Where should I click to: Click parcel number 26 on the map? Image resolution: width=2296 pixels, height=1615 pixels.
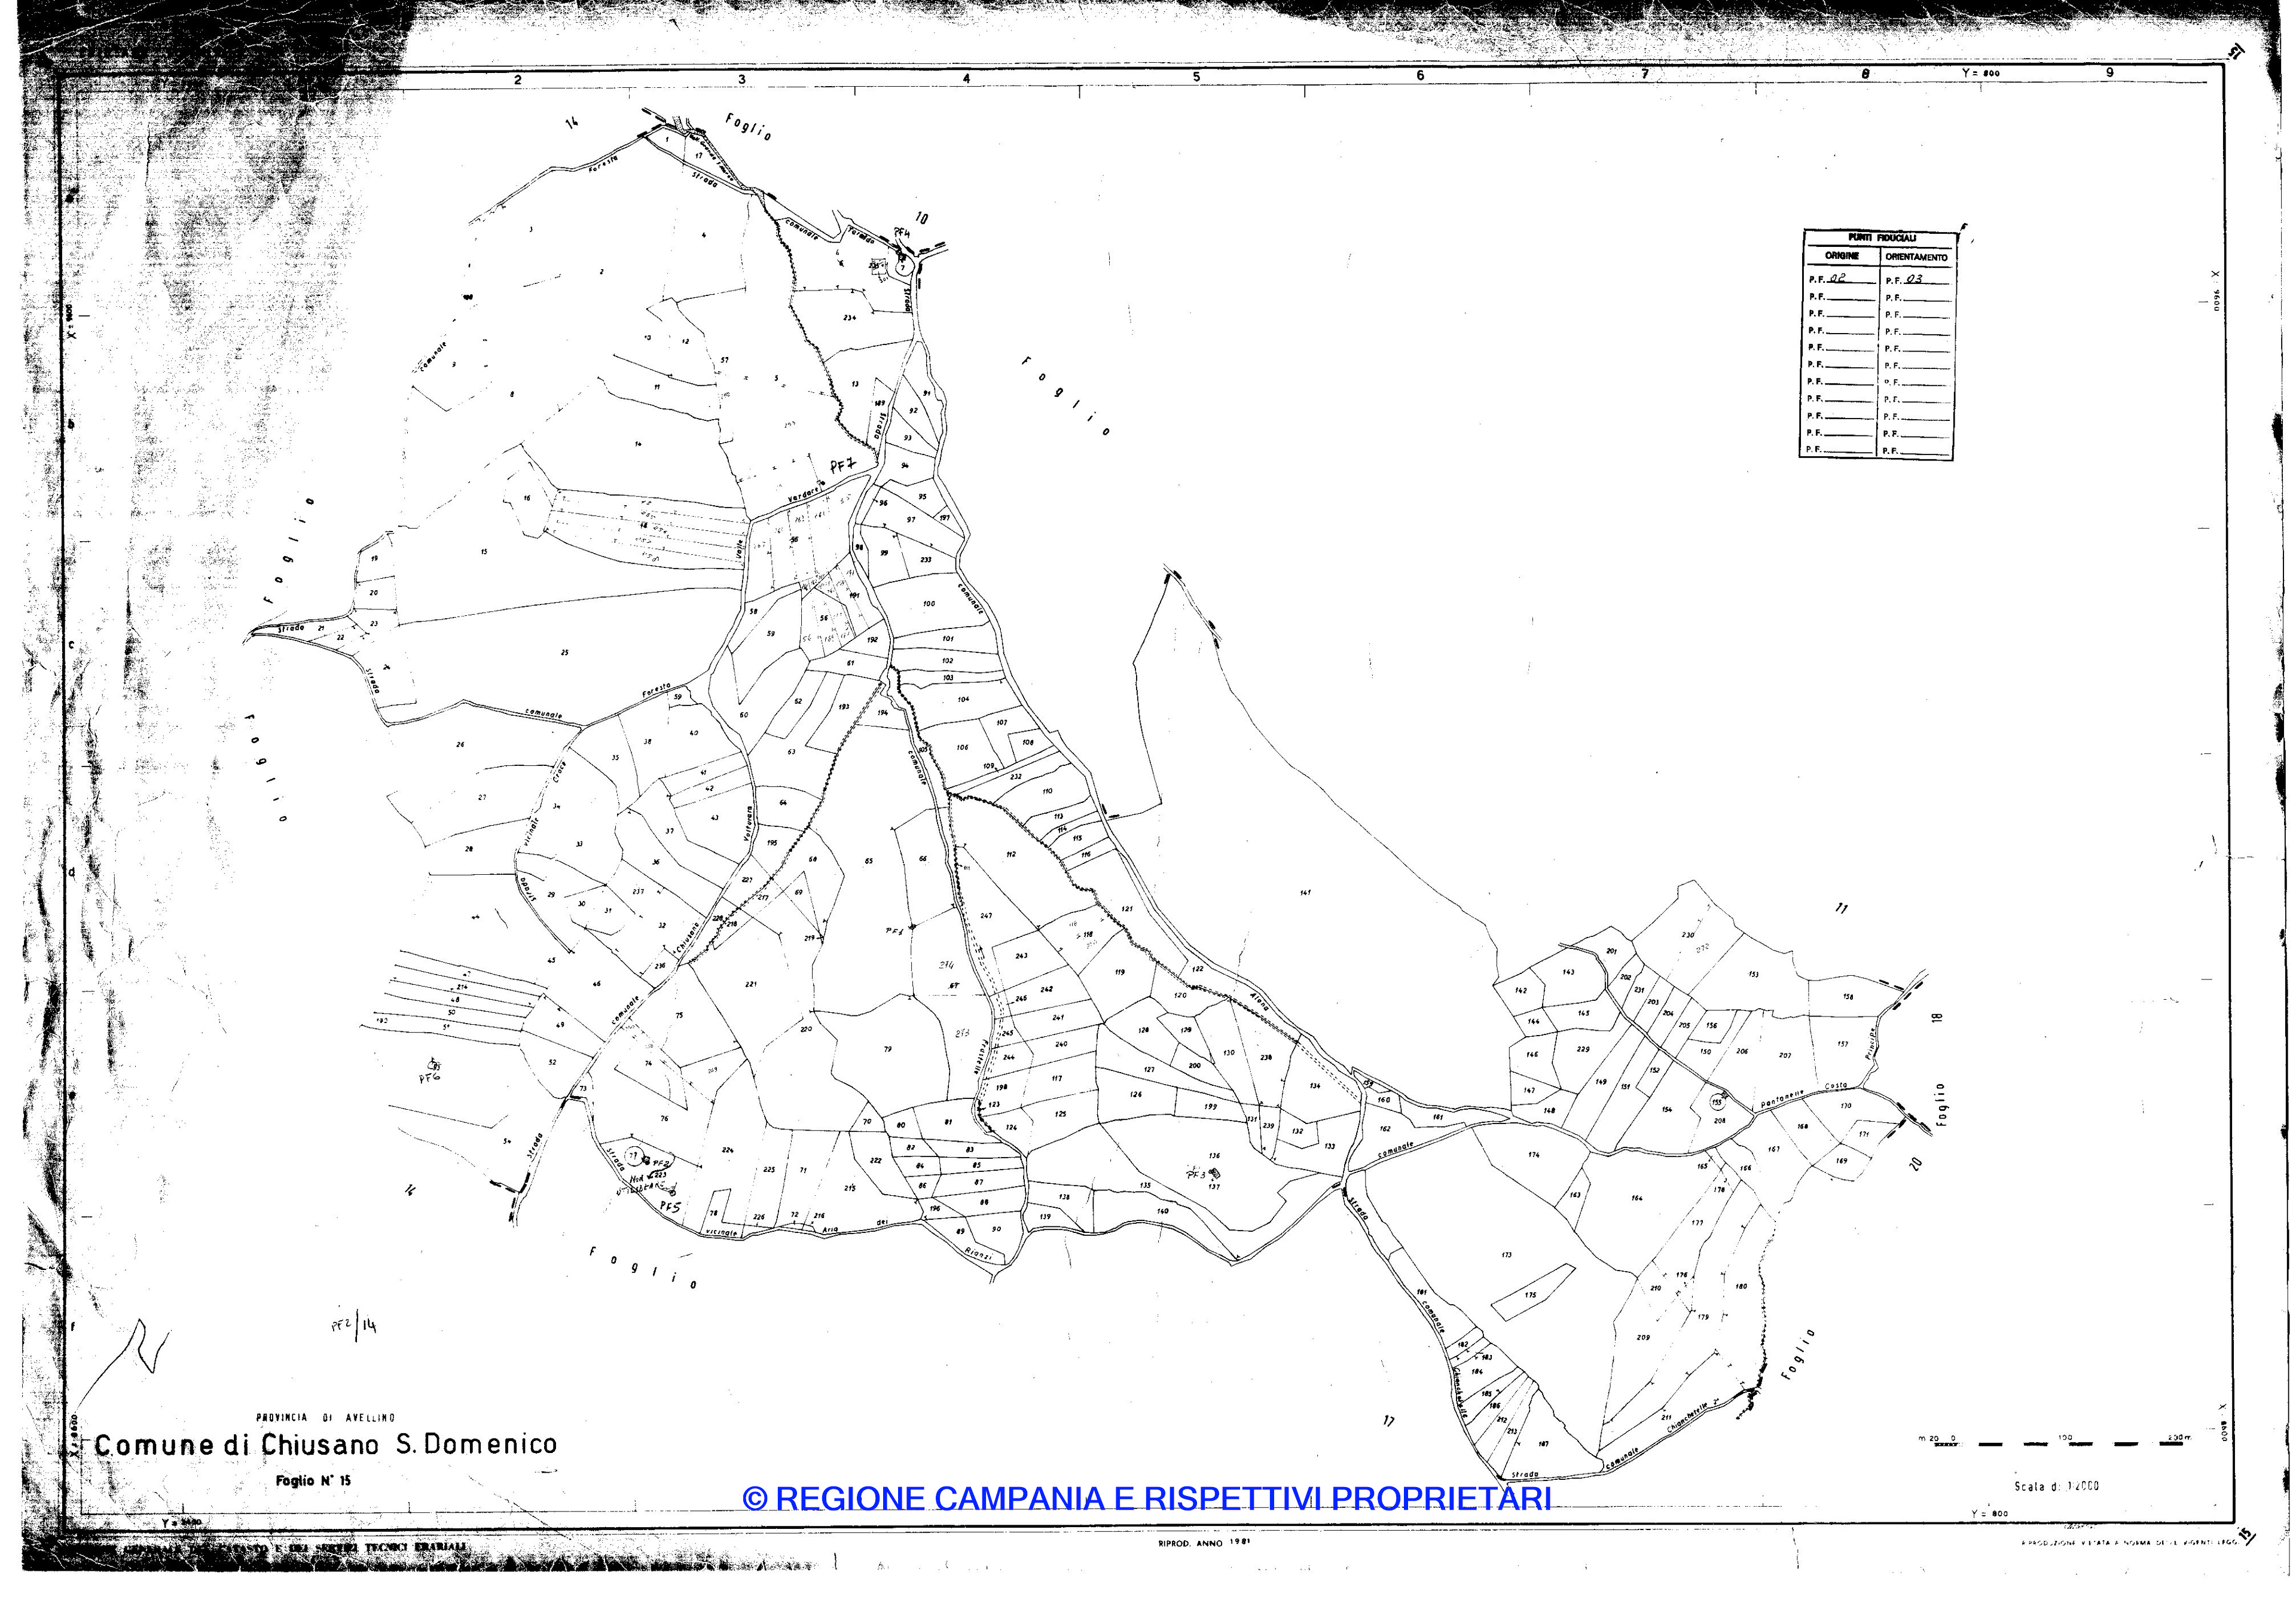pyautogui.click(x=460, y=745)
